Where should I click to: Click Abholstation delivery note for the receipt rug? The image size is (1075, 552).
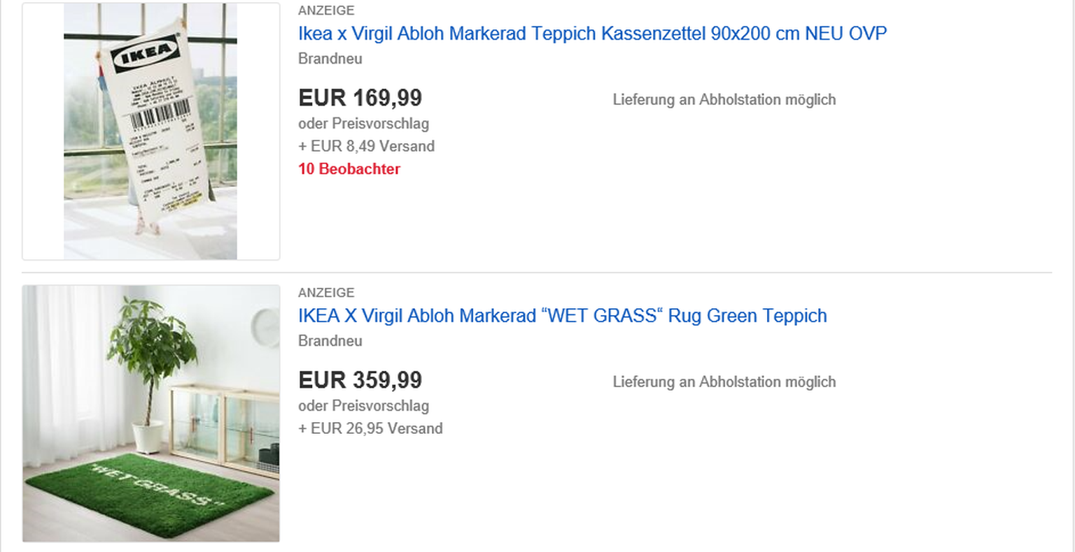(724, 100)
